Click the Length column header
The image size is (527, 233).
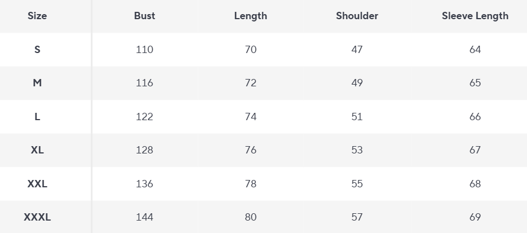pyautogui.click(x=250, y=16)
